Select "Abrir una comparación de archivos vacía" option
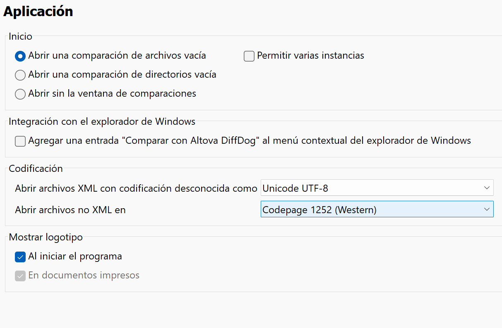Viewport: 502px width, 328px height. tap(20, 56)
